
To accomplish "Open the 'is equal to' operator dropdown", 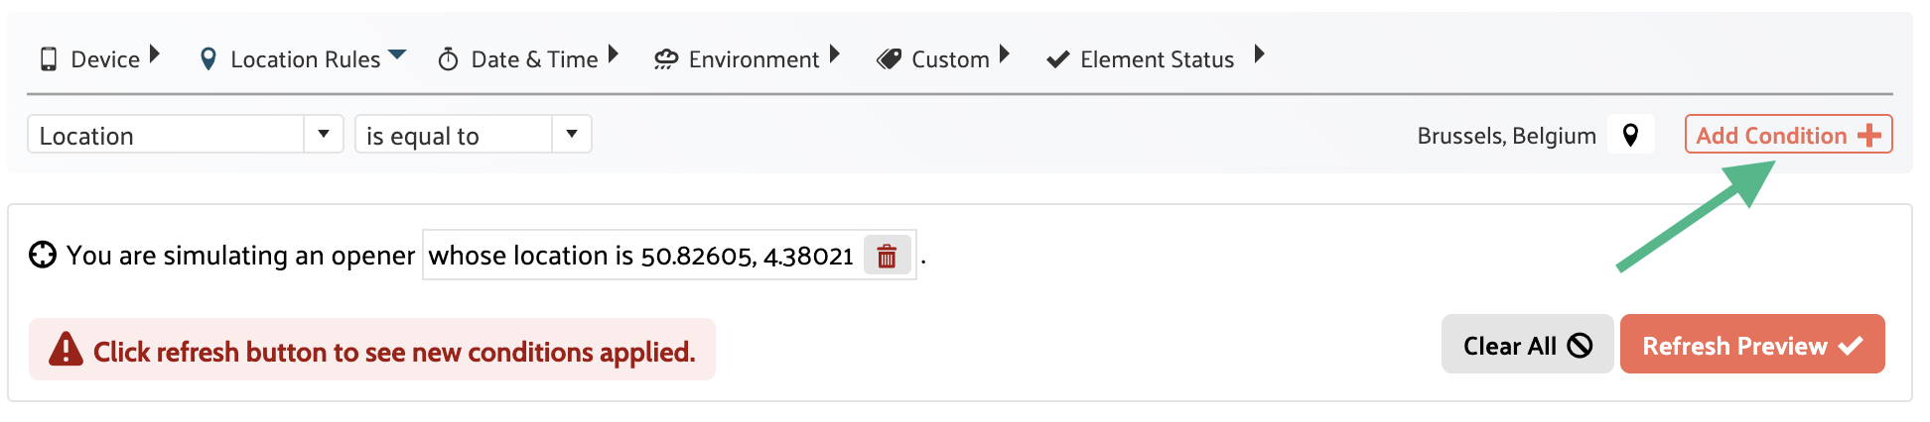I will (x=572, y=134).
